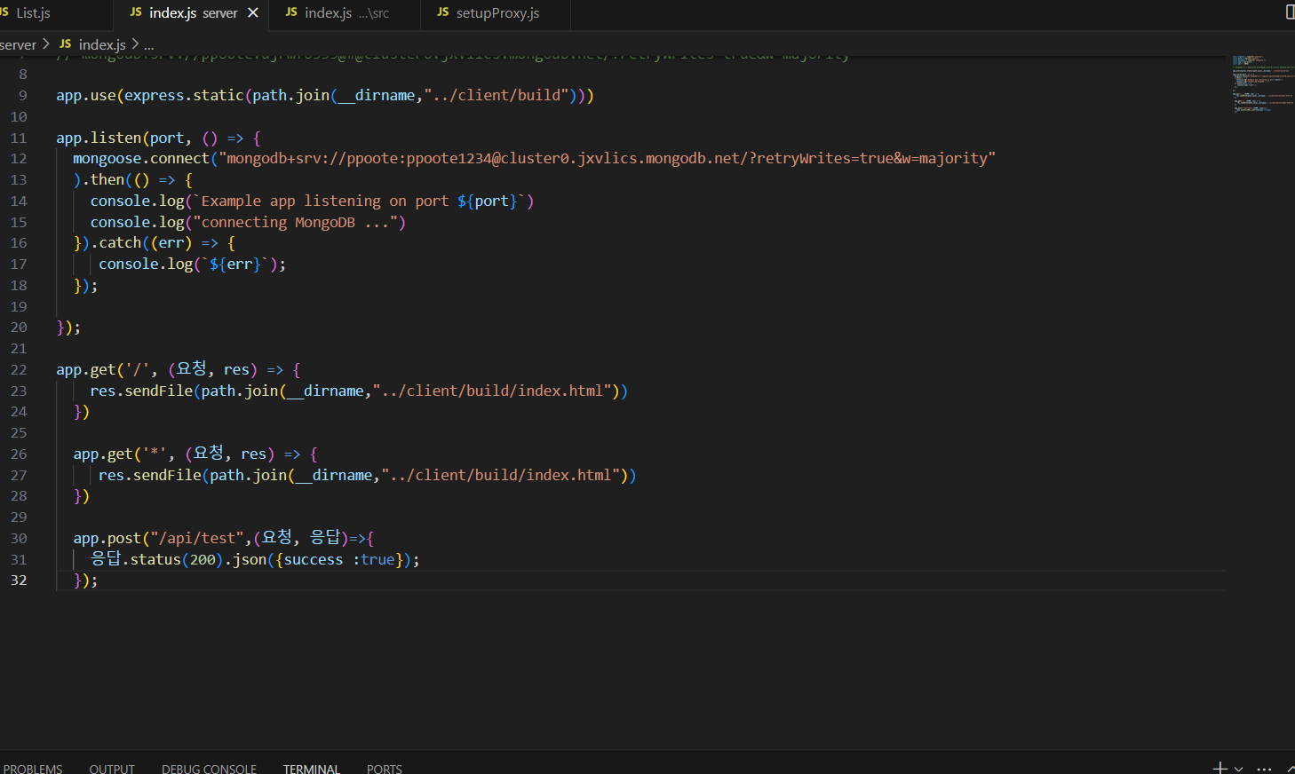Click the mongodb+srv connection string

(607, 158)
